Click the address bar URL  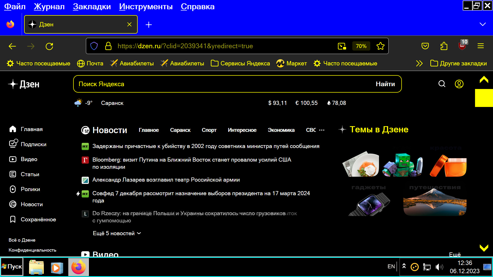pyautogui.click(x=185, y=46)
